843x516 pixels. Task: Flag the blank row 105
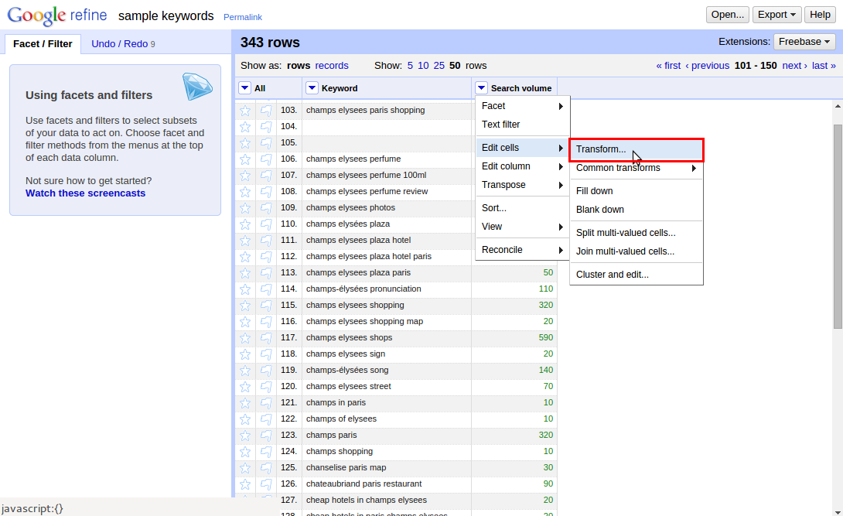266,143
